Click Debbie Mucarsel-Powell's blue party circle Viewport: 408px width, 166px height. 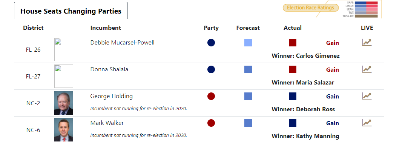coord(211,43)
